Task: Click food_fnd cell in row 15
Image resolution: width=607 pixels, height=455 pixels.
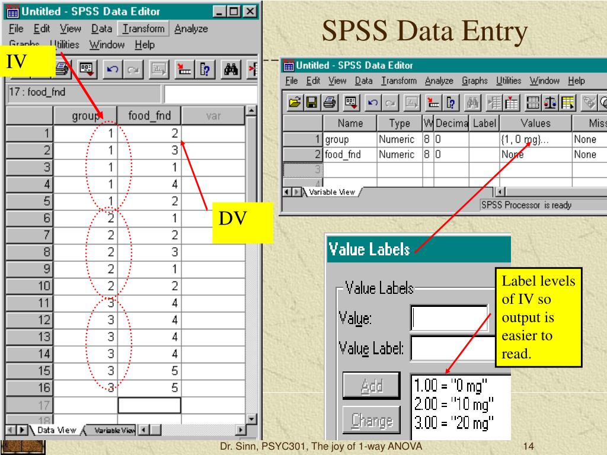Action: (x=149, y=371)
